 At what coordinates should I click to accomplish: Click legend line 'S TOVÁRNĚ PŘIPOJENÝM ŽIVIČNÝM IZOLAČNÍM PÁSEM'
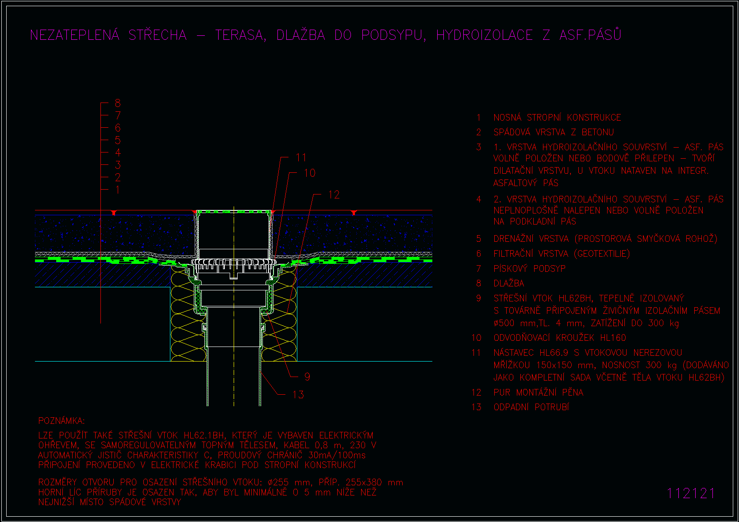[x=607, y=311]
